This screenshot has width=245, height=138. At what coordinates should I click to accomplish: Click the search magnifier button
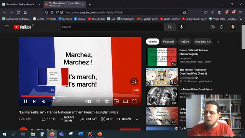[170, 27]
